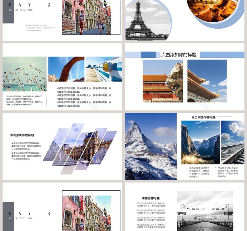Viewport: 247px width, 231px height.
Task: Select the DAY 2 title text
Action: (x=29, y=5)
